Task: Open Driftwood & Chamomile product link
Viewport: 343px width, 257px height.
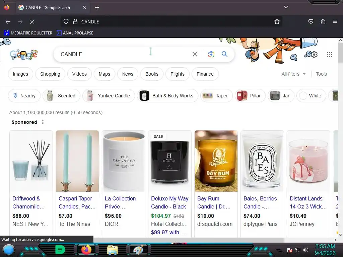Action: pos(28,202)
